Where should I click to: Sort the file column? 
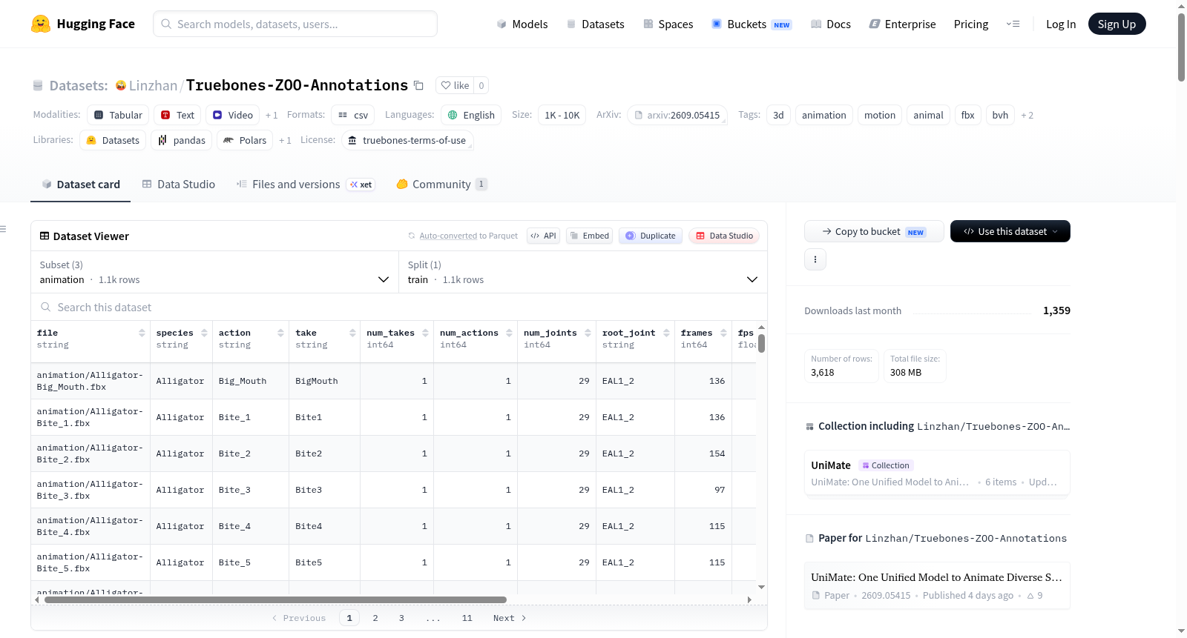(142, 333)
